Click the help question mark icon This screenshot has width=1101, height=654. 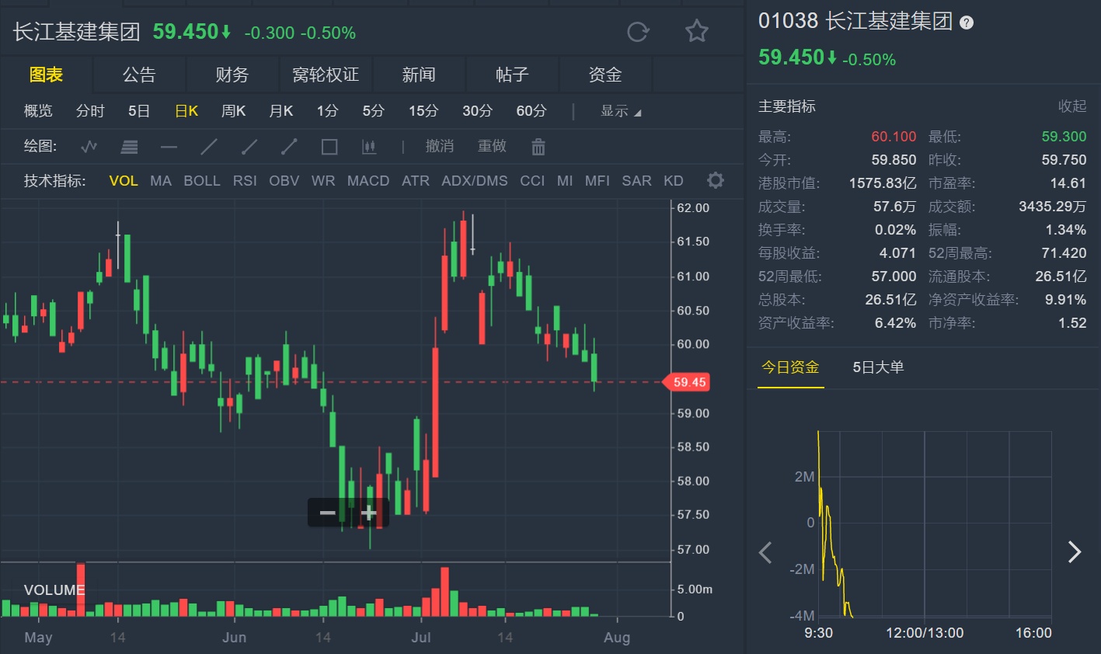point(967,23)
